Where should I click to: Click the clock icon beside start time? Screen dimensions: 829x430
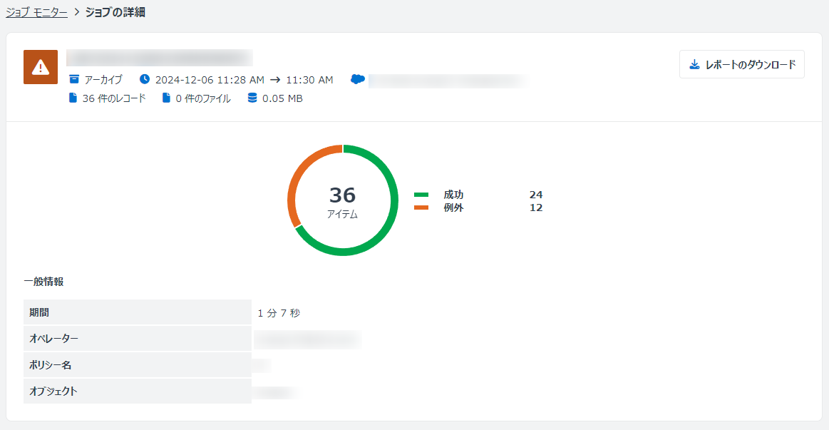145,79
